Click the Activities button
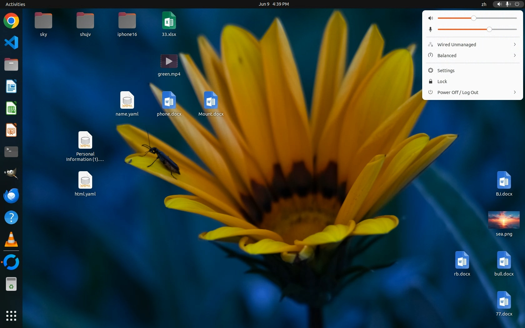The height and width of the screenshot is (328, 525). (x=15, y=4)
